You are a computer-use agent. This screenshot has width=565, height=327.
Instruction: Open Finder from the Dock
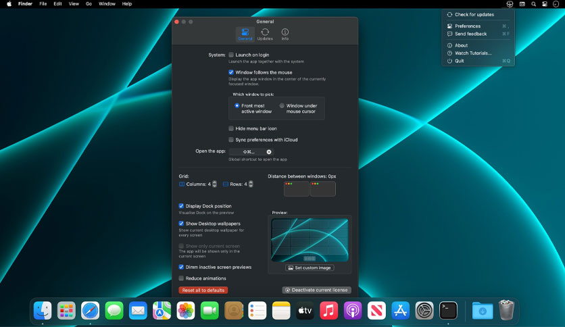(x=43, y=310)
